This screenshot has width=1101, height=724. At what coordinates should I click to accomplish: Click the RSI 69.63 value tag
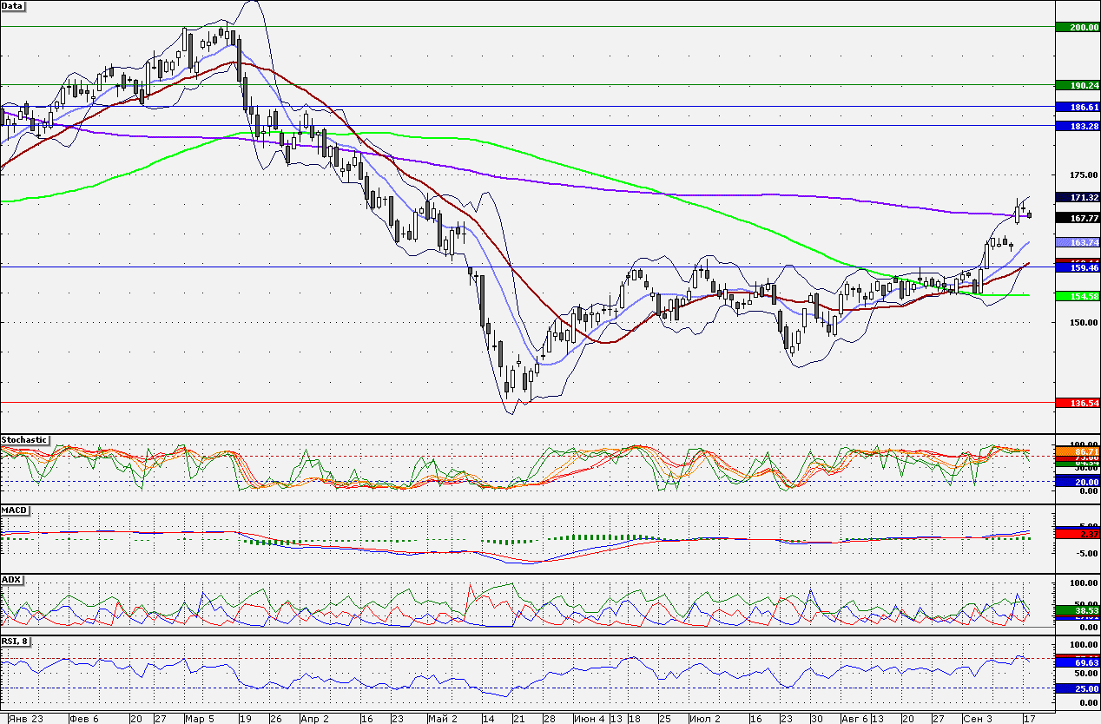(1078, 662)
